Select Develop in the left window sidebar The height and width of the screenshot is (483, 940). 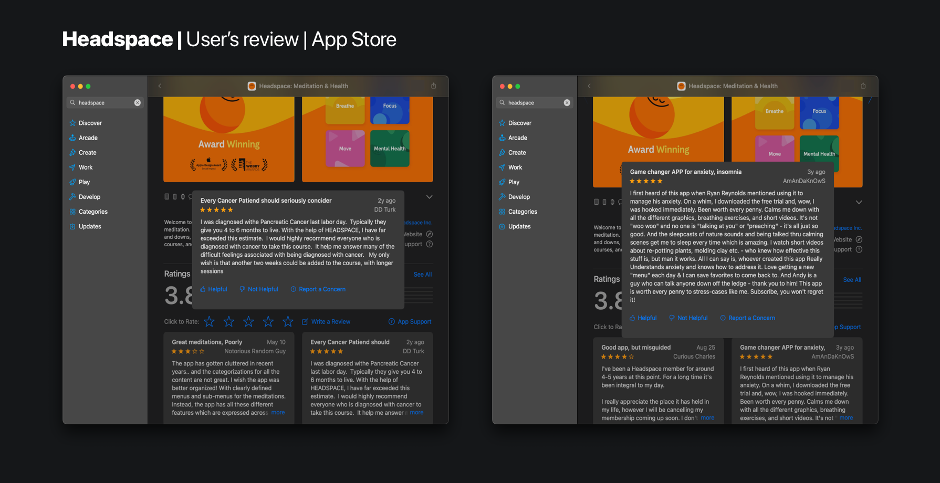pyautogui.click(x=85, y=196)
